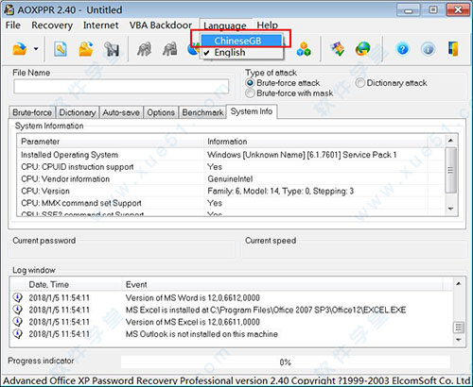
Task: Switch to the Dictionary tab
Action: pos(78,112)
